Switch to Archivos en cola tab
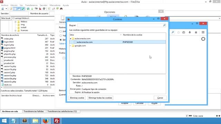 tap(10, 111)
